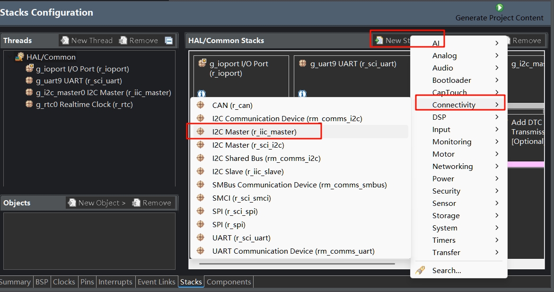This screenshot has height=292, width=554.
Task: Expand the Networking submenu arrow
Action: (x=497, y=166)
